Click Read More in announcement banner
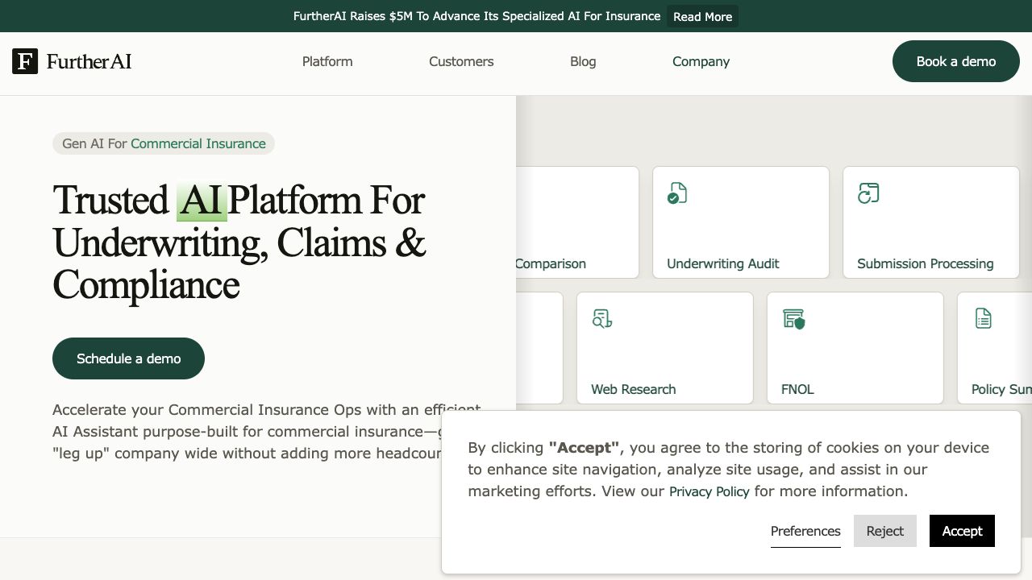Image resolution: width=1032 pixels, height=580 pixels. tap(702, 16)
